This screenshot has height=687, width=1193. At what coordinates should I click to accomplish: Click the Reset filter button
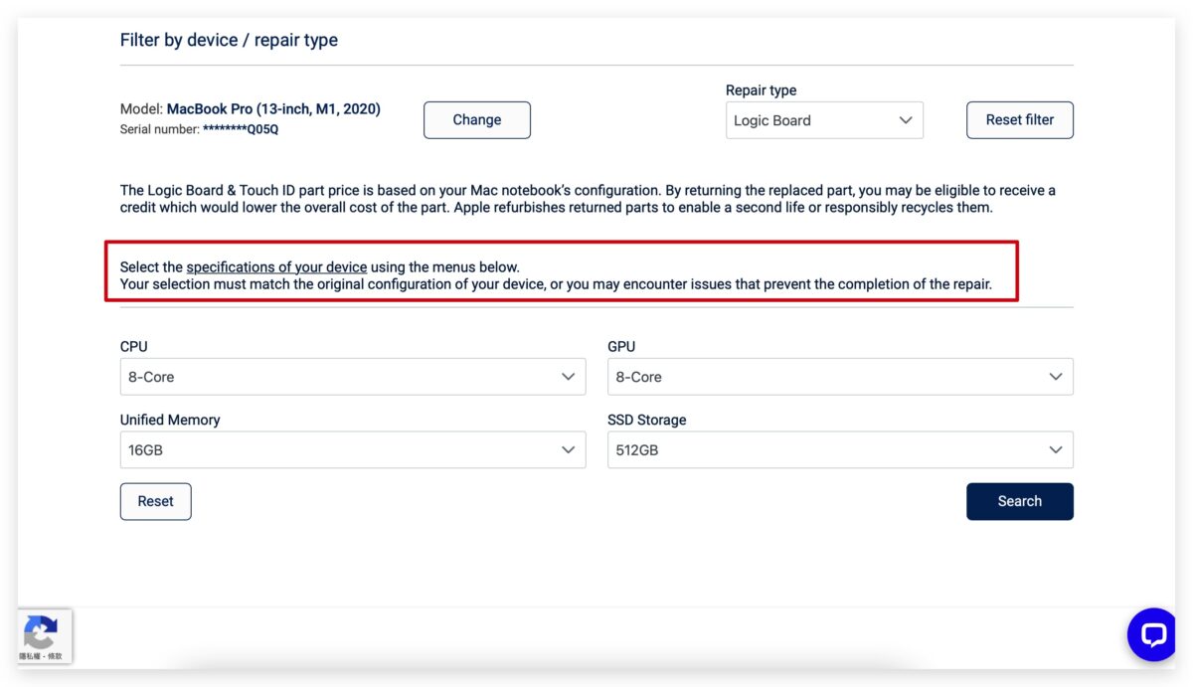(1020, 120)
